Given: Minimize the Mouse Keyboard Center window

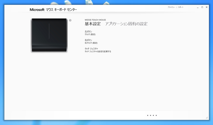Looking at the screenshot, I should (x=198, y=7).
